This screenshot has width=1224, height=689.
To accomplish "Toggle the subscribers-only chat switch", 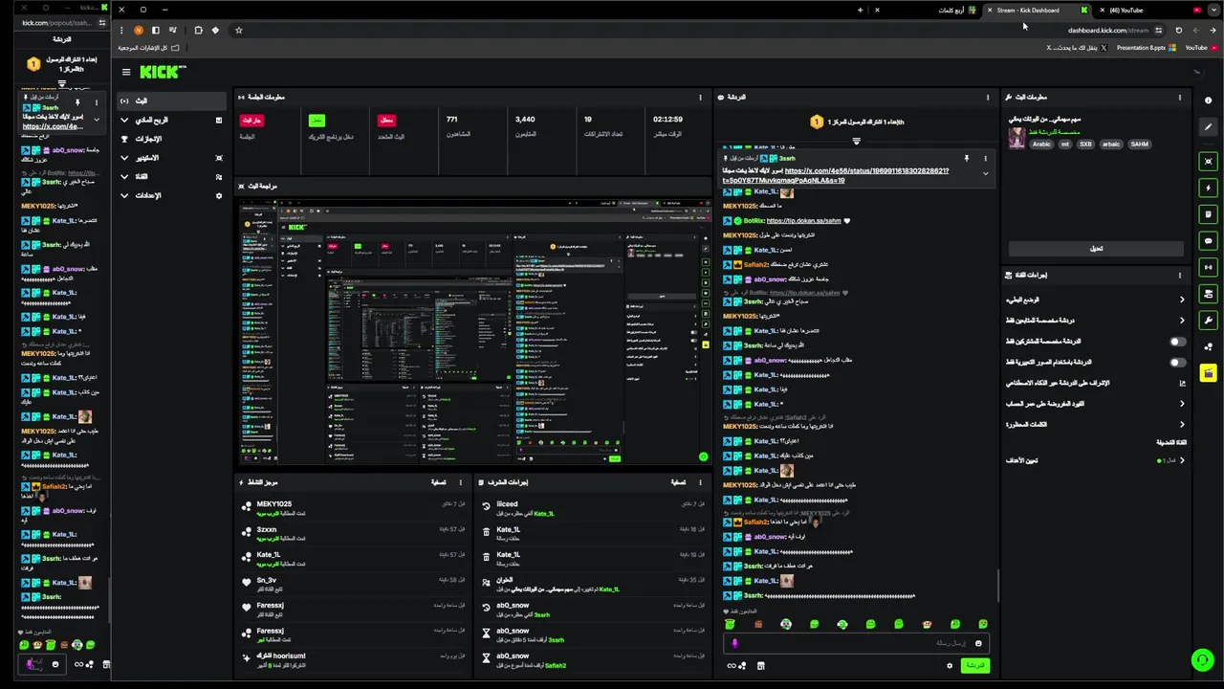I will click(1177, 342).
